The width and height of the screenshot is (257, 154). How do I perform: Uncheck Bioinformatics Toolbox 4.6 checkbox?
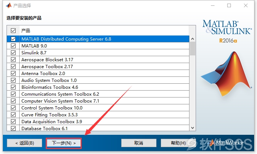point(13,87)
